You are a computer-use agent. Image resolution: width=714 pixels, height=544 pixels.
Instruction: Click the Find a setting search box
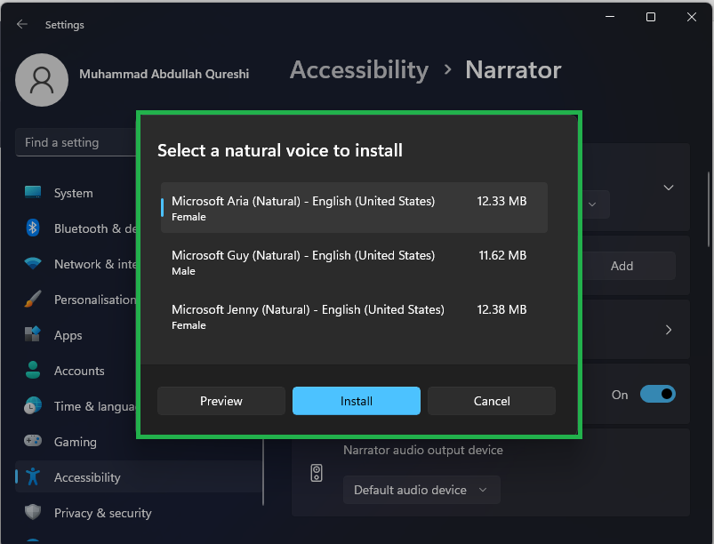coord(76,142)
